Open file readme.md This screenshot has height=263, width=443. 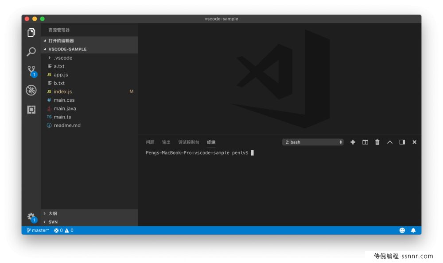pyautogui.click(x=89, y=126)
